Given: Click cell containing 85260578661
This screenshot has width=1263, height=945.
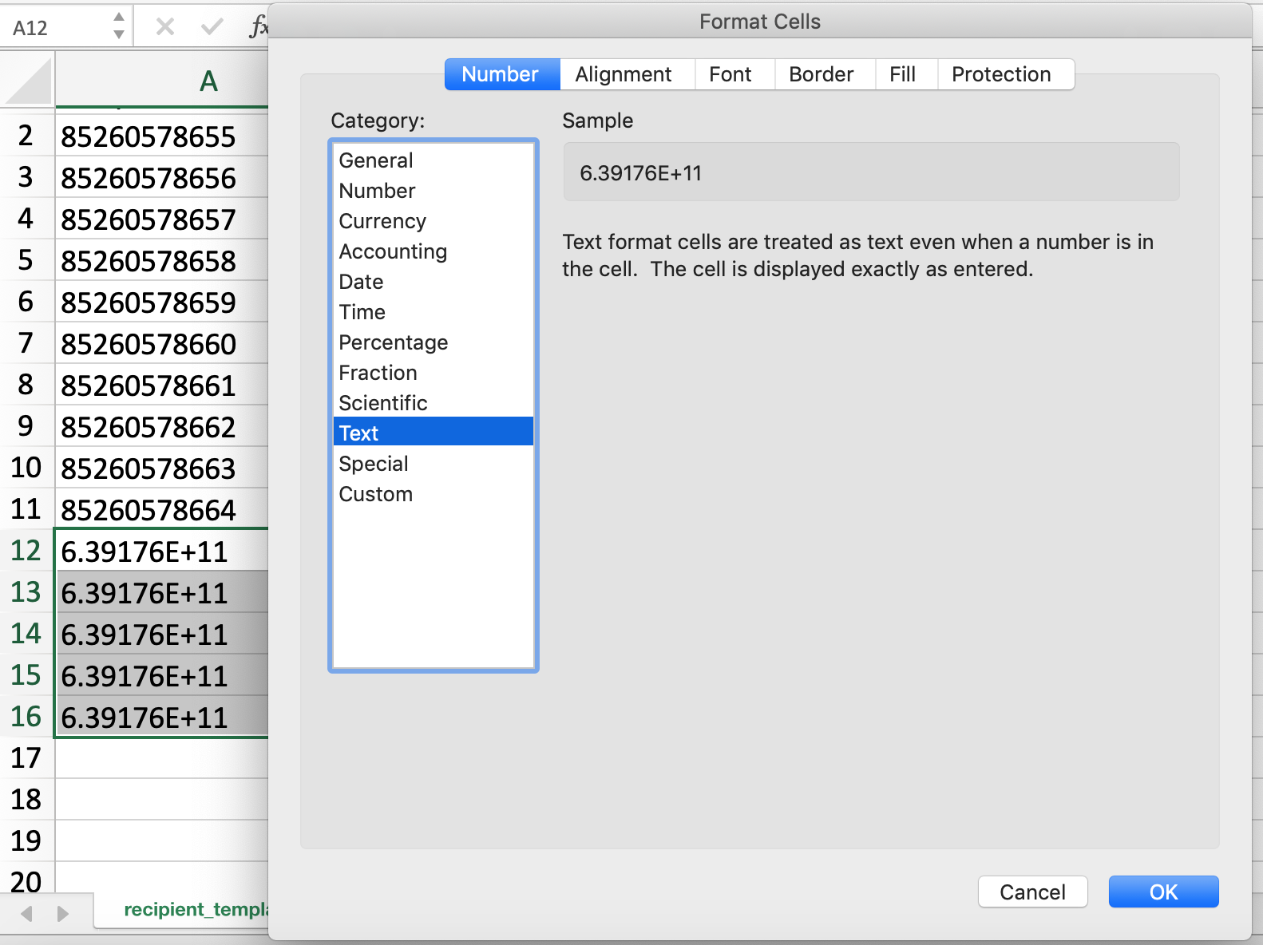Looking at the screenshot, I should tap(161, 386).
